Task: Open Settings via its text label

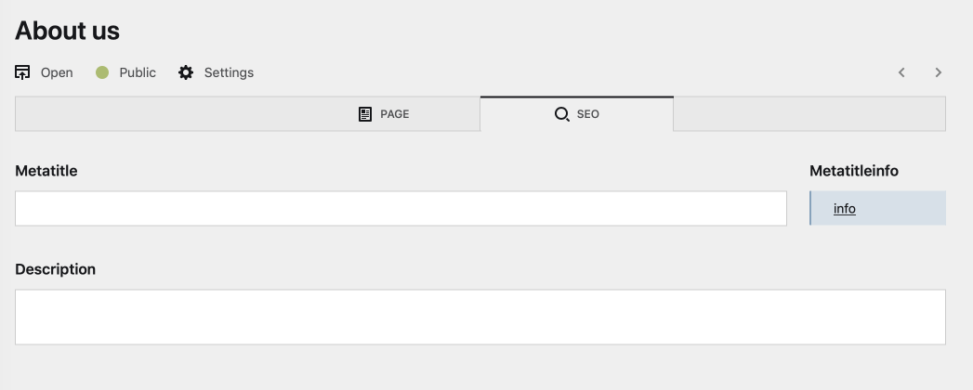Action: (229, 72)
